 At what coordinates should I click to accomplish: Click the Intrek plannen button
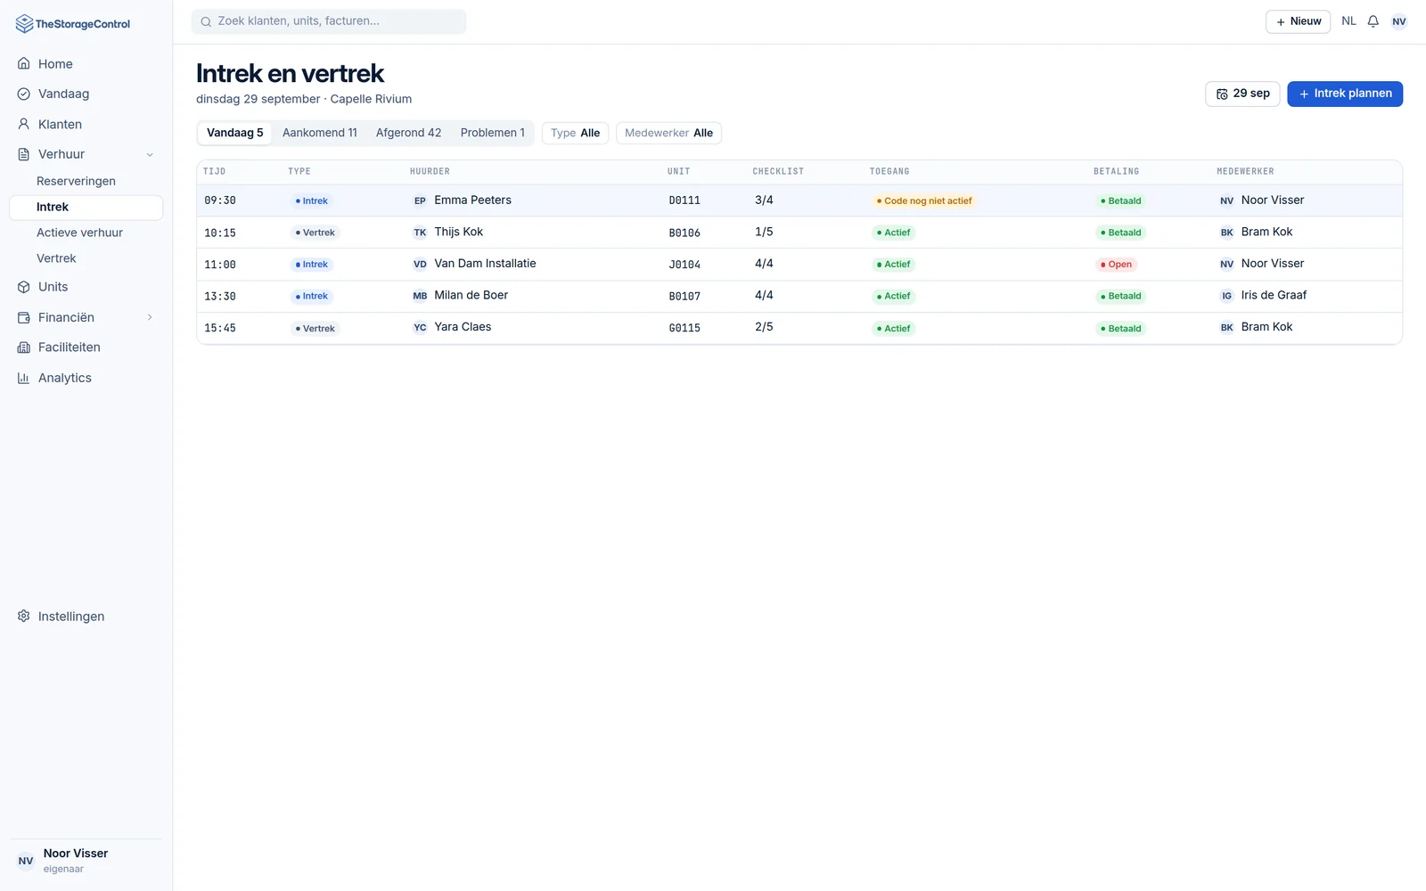1345,94
